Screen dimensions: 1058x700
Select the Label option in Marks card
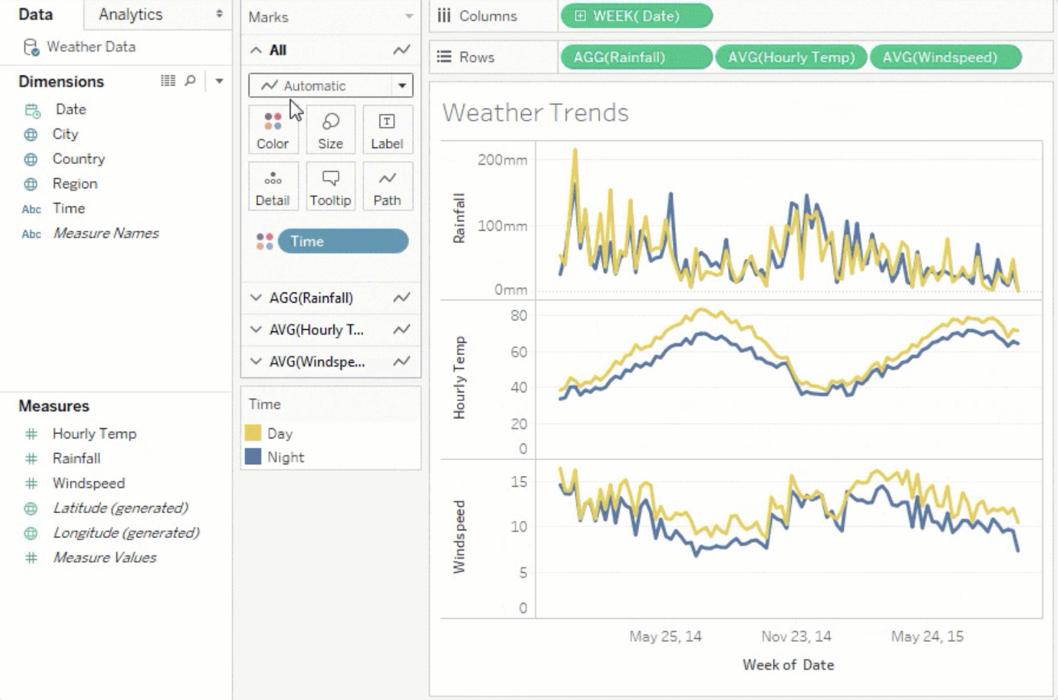[387, 130]
